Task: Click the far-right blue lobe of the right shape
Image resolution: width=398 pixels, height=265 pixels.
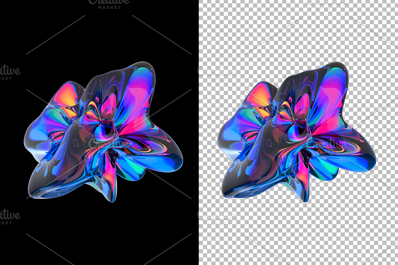Action: click(363, 159)
